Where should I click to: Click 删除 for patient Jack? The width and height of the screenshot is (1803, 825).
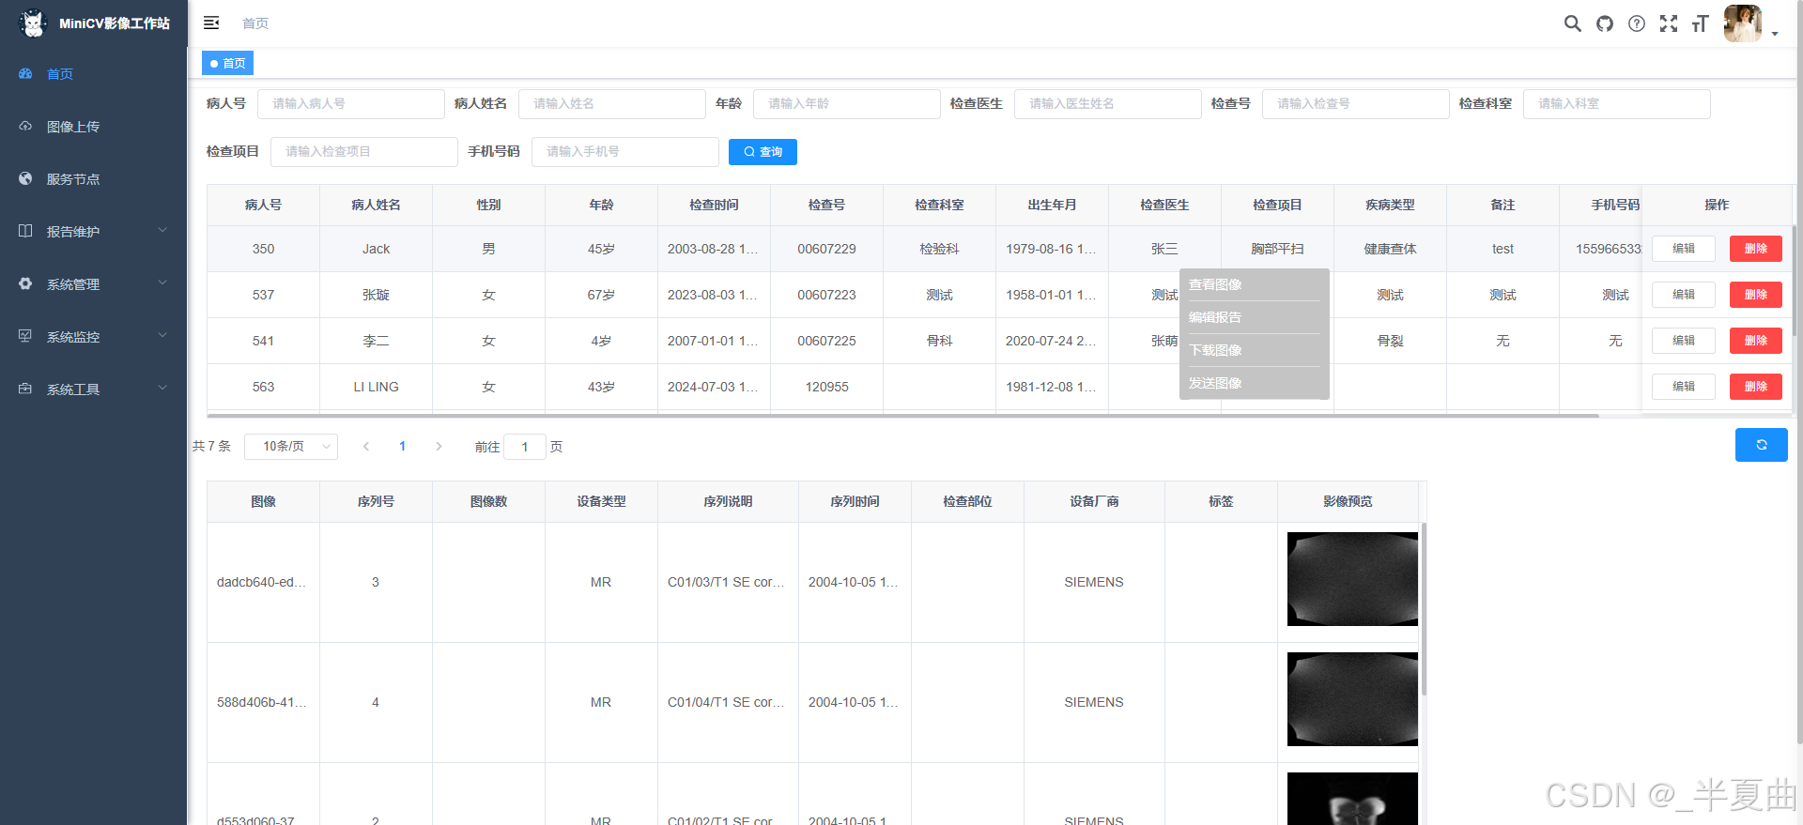pos(1756,249)
